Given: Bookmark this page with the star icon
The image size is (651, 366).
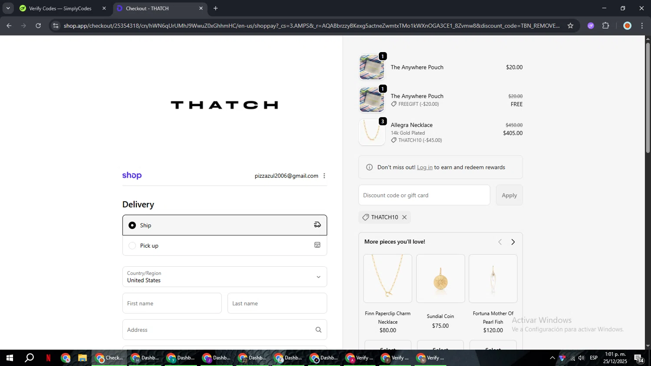Looking at the screenshot, I should tap(570, 26).
